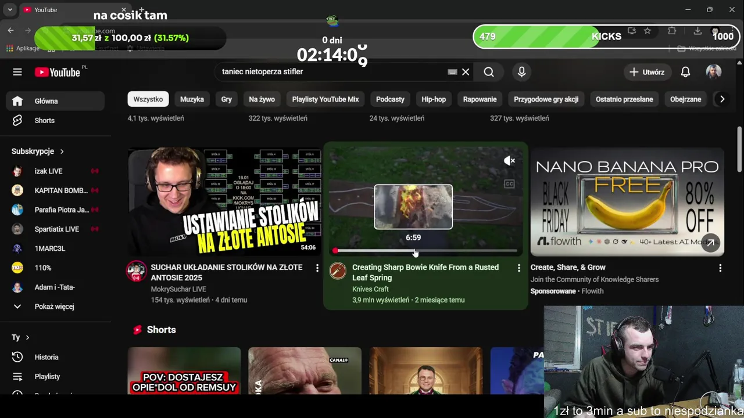Open the Ustawianie Stolików thumbnail
The height and width of the screenshot is (418, 744).
[224, 201]
